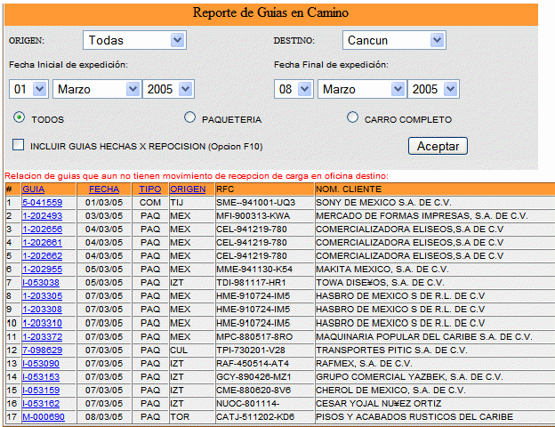Screen dimensions: 555x427
Task: Open the initial date month dropdown
Action: coord(97,89)
